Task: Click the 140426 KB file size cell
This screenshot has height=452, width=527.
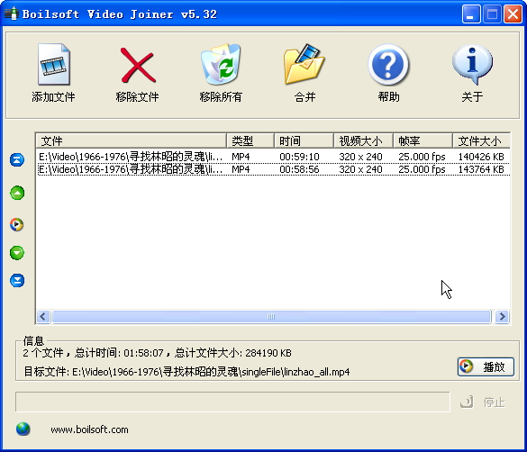Action: pyautogui.click(x=481, y=157)
